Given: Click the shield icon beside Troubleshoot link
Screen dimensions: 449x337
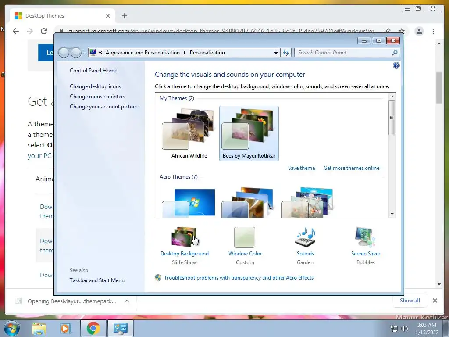Looking at the screenshot, I should click(x=158, y=278).
